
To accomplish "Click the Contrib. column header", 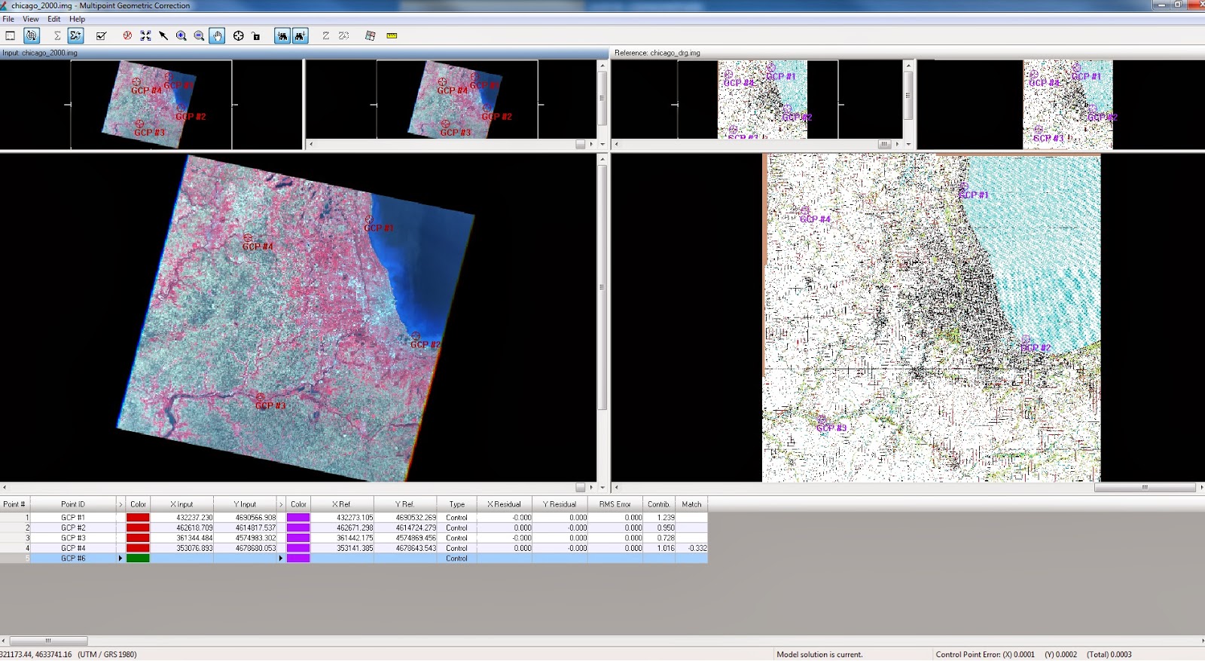I will [658, 504].
